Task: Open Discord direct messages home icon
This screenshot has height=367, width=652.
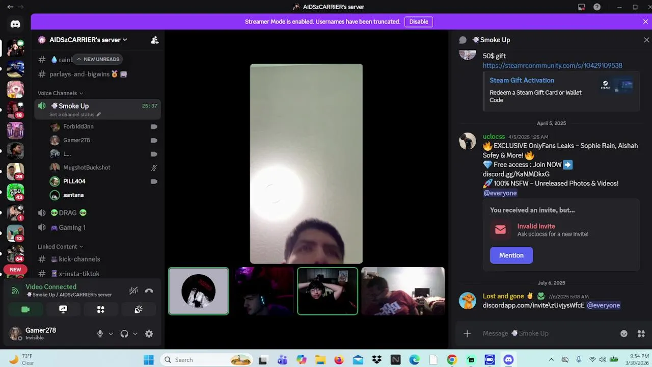Action: click(15, 24)
